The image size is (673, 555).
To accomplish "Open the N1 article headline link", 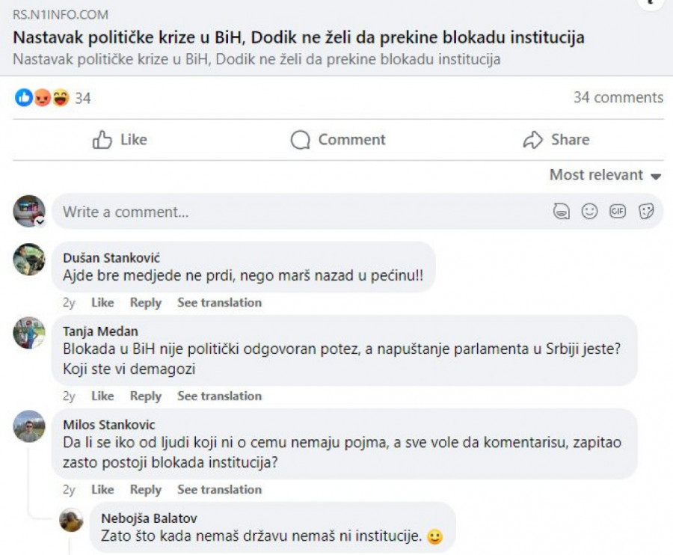I will coord(298,37).
